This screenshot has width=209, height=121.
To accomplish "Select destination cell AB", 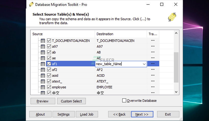I will [x=99, y=52].
